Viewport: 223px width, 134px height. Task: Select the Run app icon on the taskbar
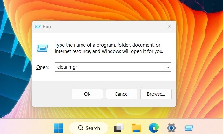coord(189,128)
